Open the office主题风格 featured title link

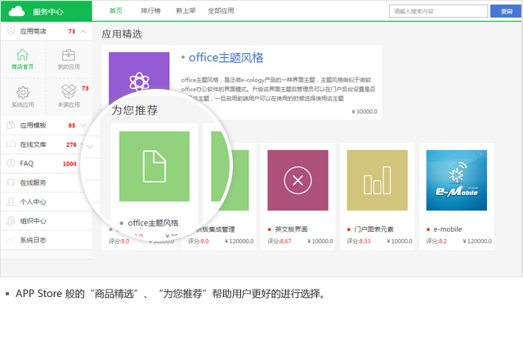pyautogui.click(x=226, y=58)
